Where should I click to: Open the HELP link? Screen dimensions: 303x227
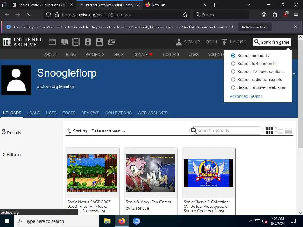119,55
